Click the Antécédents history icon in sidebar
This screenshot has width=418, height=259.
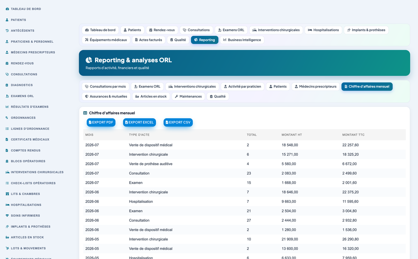click(x=7, y=31)
